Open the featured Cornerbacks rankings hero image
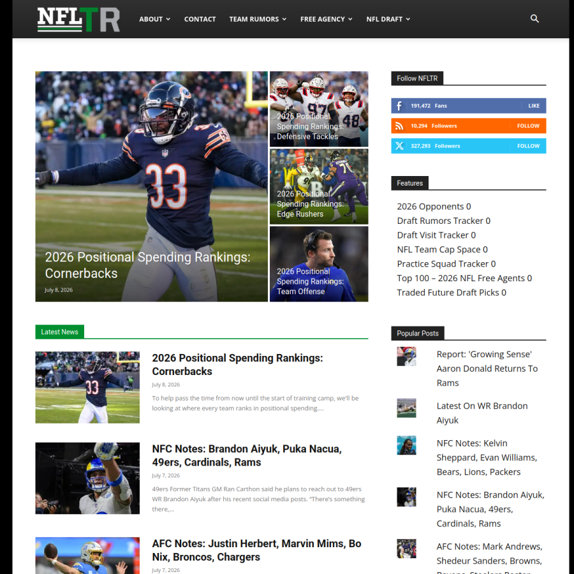This screenshot has height=574, width=574. click(x=151, y=186)
